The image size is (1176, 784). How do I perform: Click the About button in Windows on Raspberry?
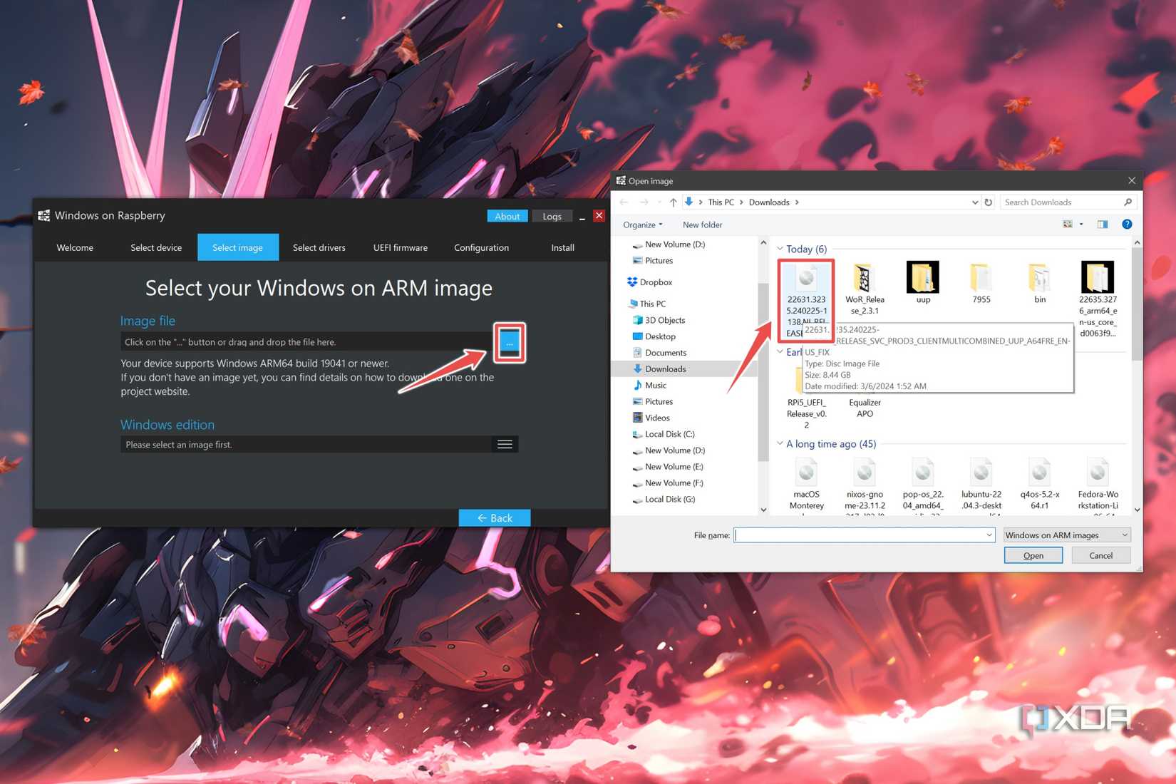click(x=507, y=216)
